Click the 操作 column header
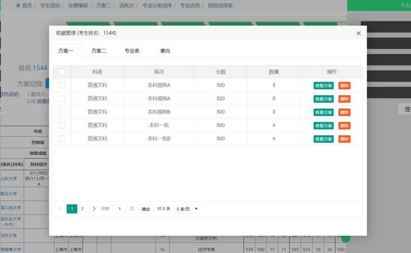Screen dimensions: 411x253 click(x=332, y=72)
